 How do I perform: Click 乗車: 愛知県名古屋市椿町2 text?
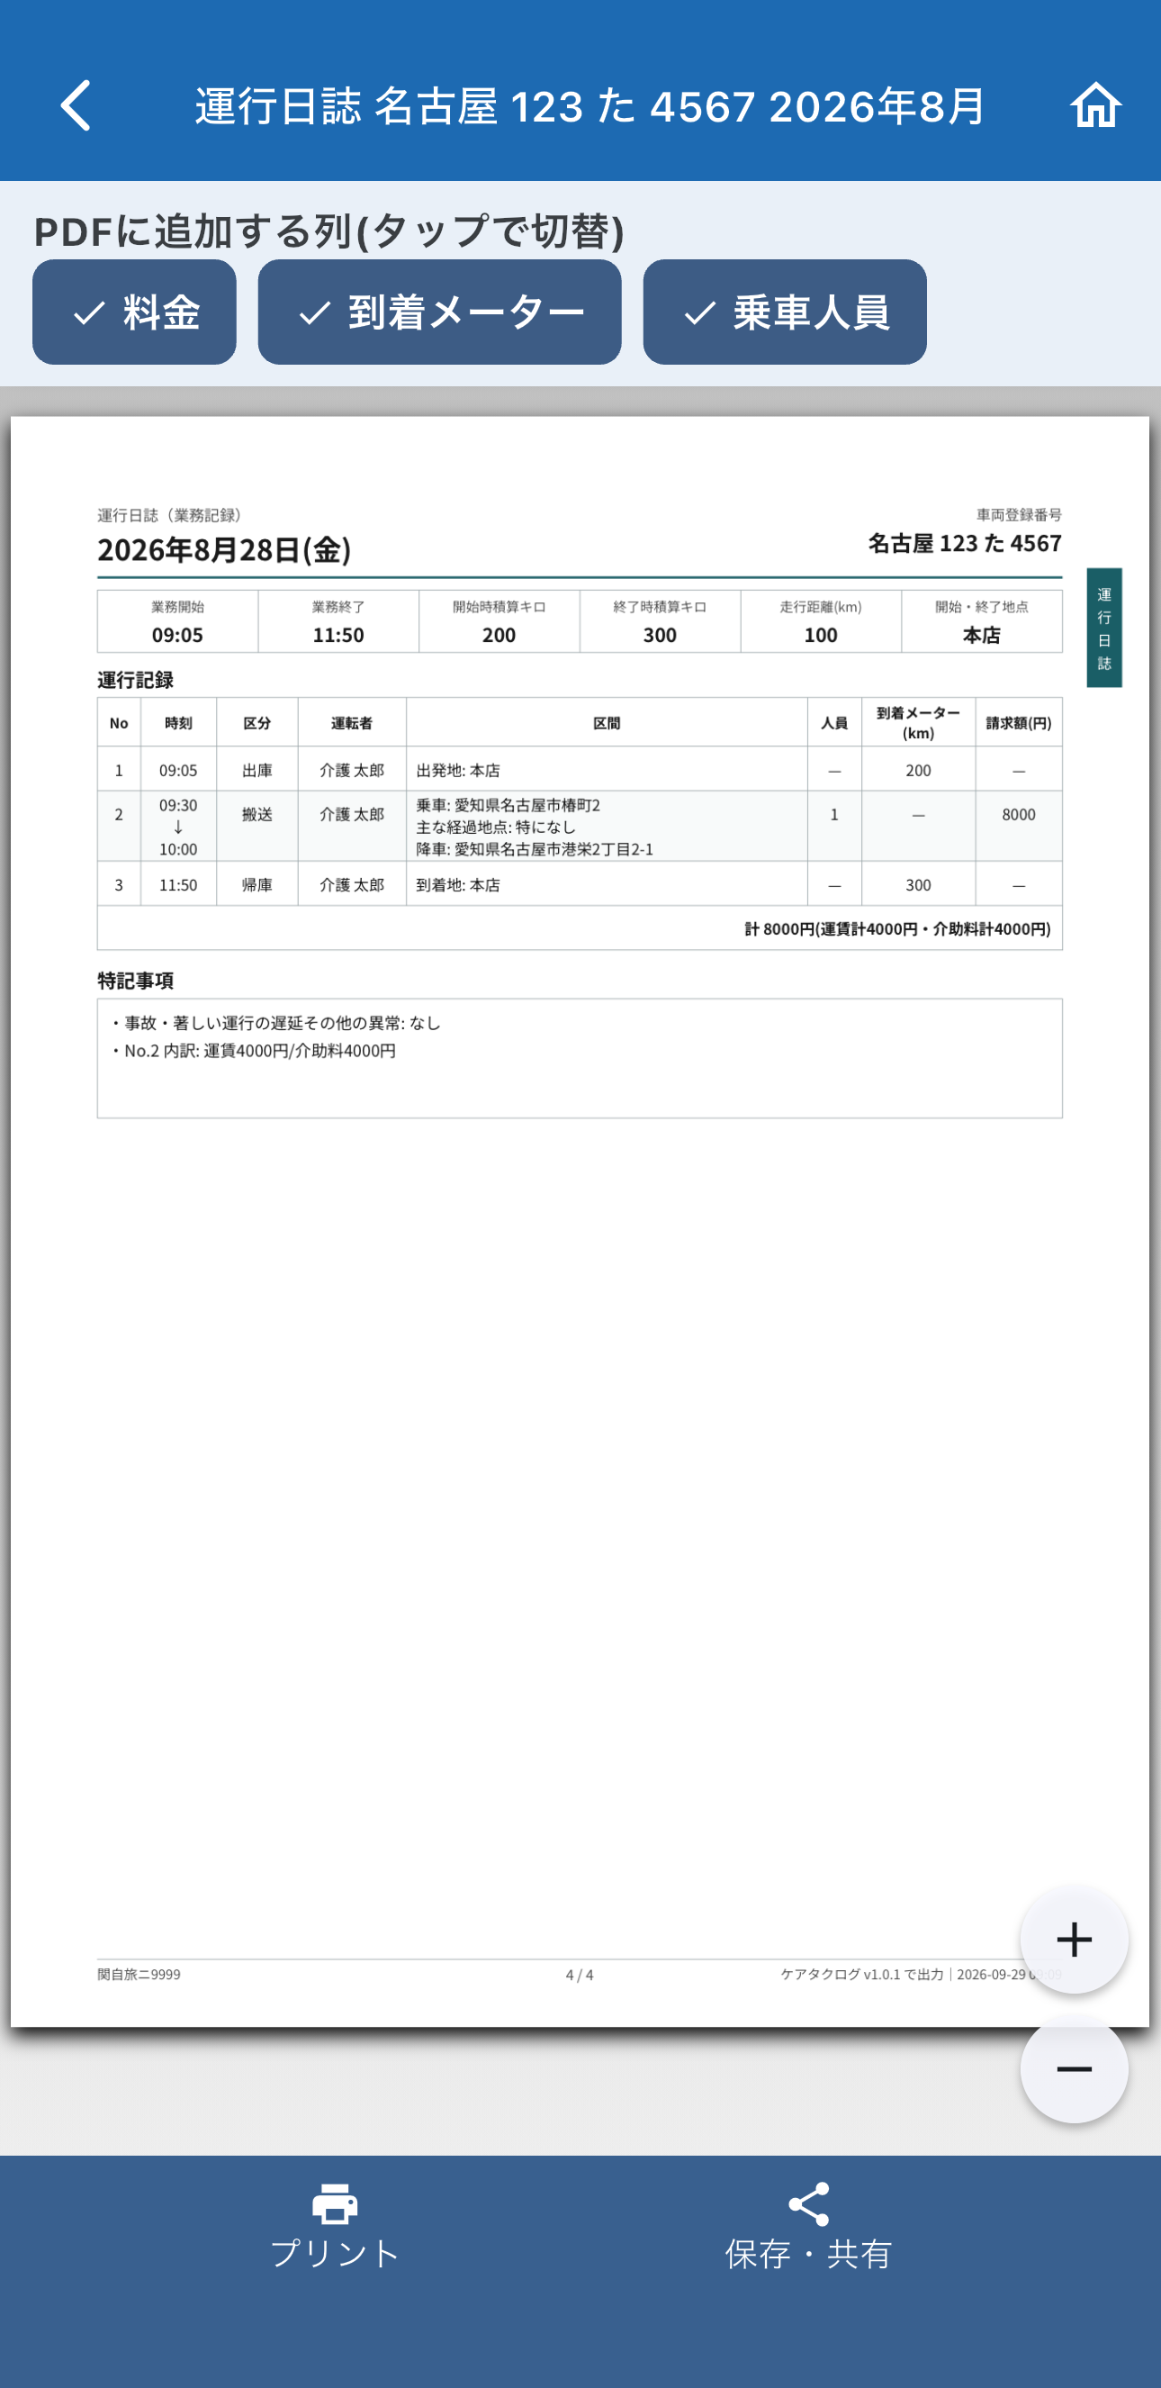coord(508,805)
